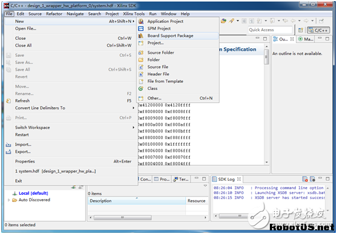Expand the Auto Discovered tree node
Viewport: 337px width, 234px height.
(x=9, y=200)
